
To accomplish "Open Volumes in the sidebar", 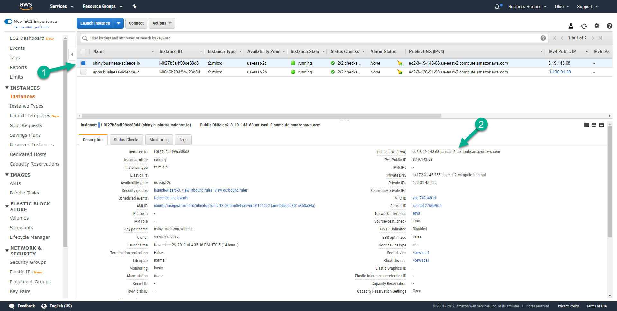I will click(x=19, y=218).
